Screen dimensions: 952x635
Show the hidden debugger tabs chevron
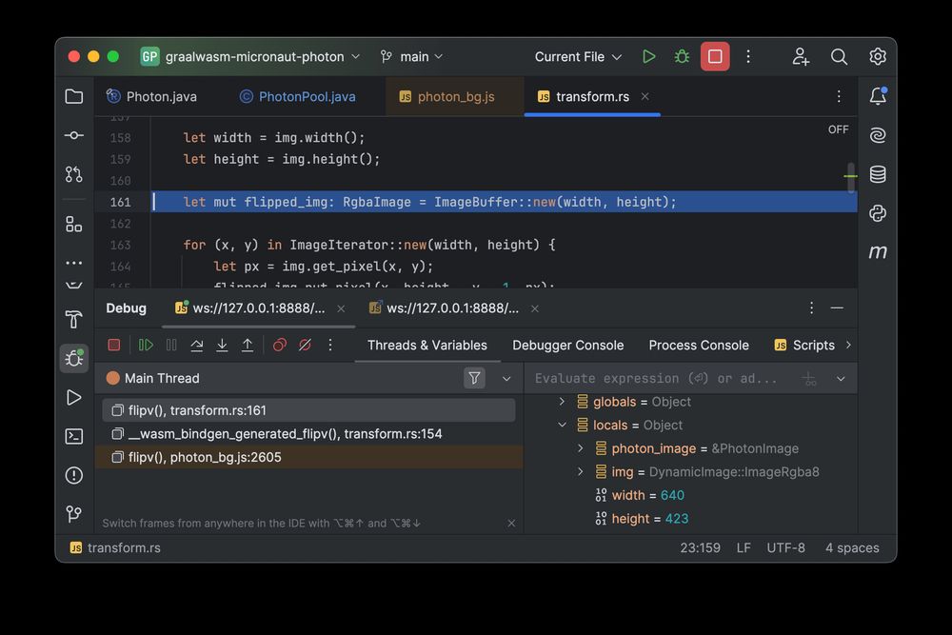[849, 345]
